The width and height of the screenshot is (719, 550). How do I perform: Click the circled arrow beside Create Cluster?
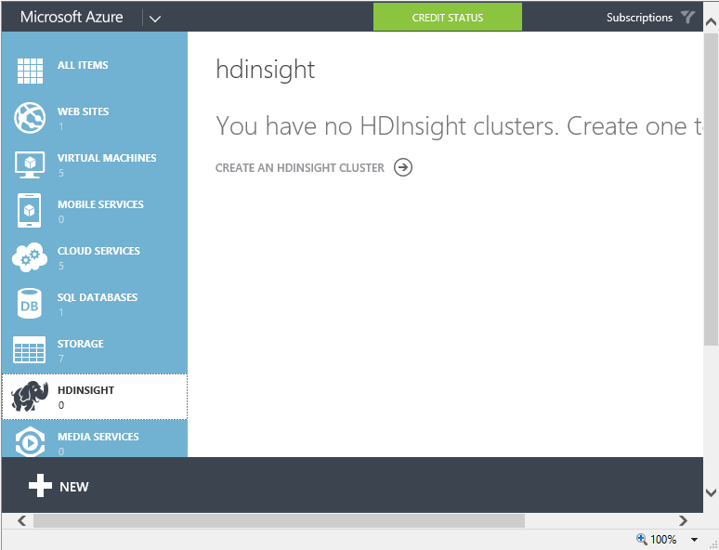pos(403,167)
